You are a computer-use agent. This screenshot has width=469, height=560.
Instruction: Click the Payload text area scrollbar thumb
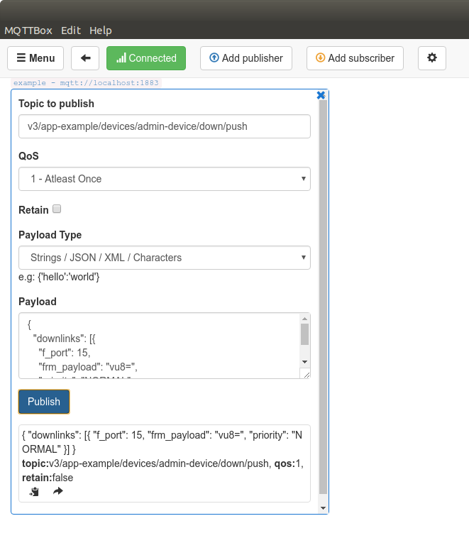[x=304, y=334]
